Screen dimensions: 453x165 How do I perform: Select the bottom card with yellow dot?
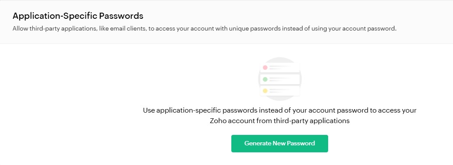[x=280, y=91]
